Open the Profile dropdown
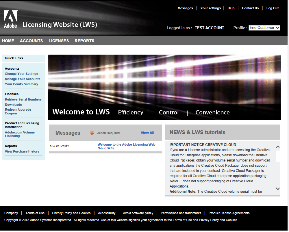The image size is (289, 232). [264, 28]
